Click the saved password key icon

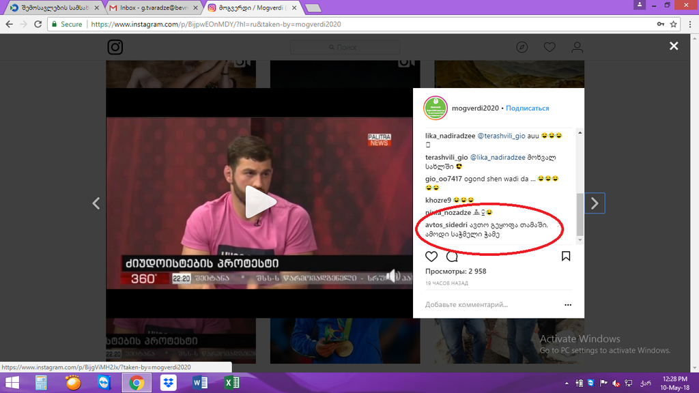[660, 24]
